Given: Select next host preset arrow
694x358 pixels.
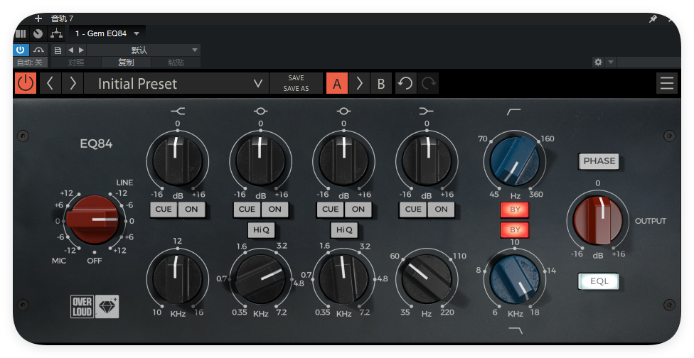Looking at the screenshot, I should (81, 50).
